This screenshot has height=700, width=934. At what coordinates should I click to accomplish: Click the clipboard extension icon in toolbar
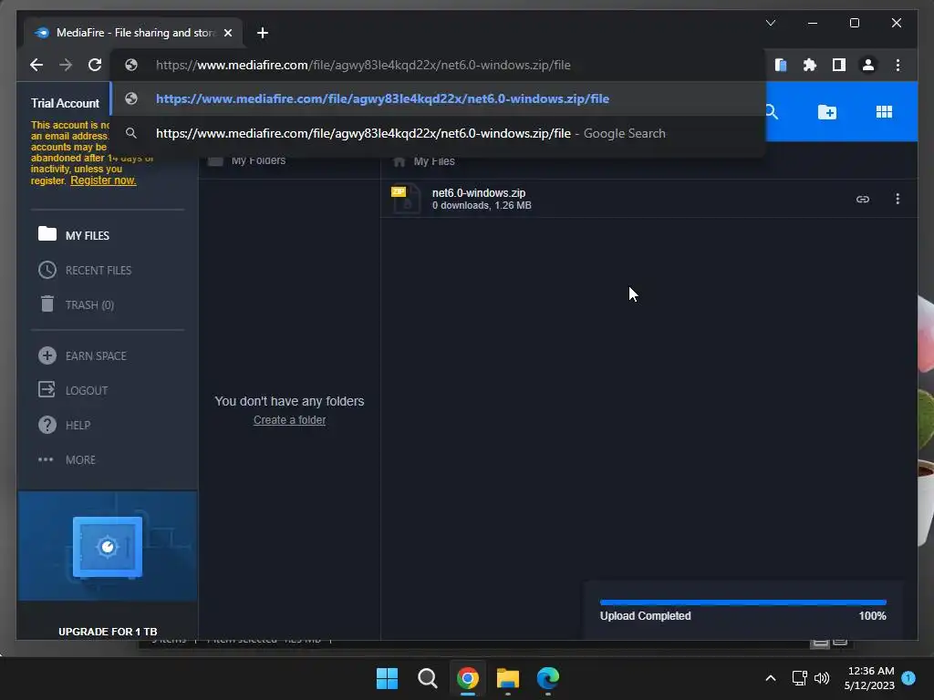pyautogui.click(x=781, y=65)
